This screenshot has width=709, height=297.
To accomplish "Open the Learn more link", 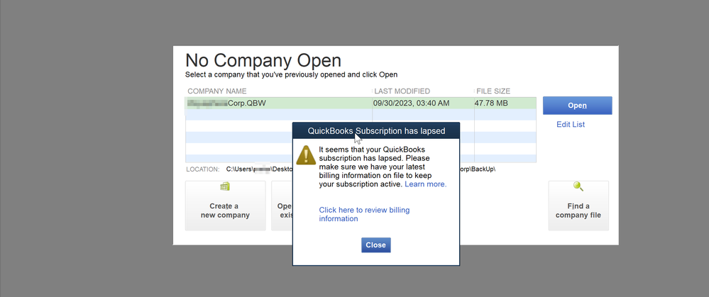I will [426, 184].
